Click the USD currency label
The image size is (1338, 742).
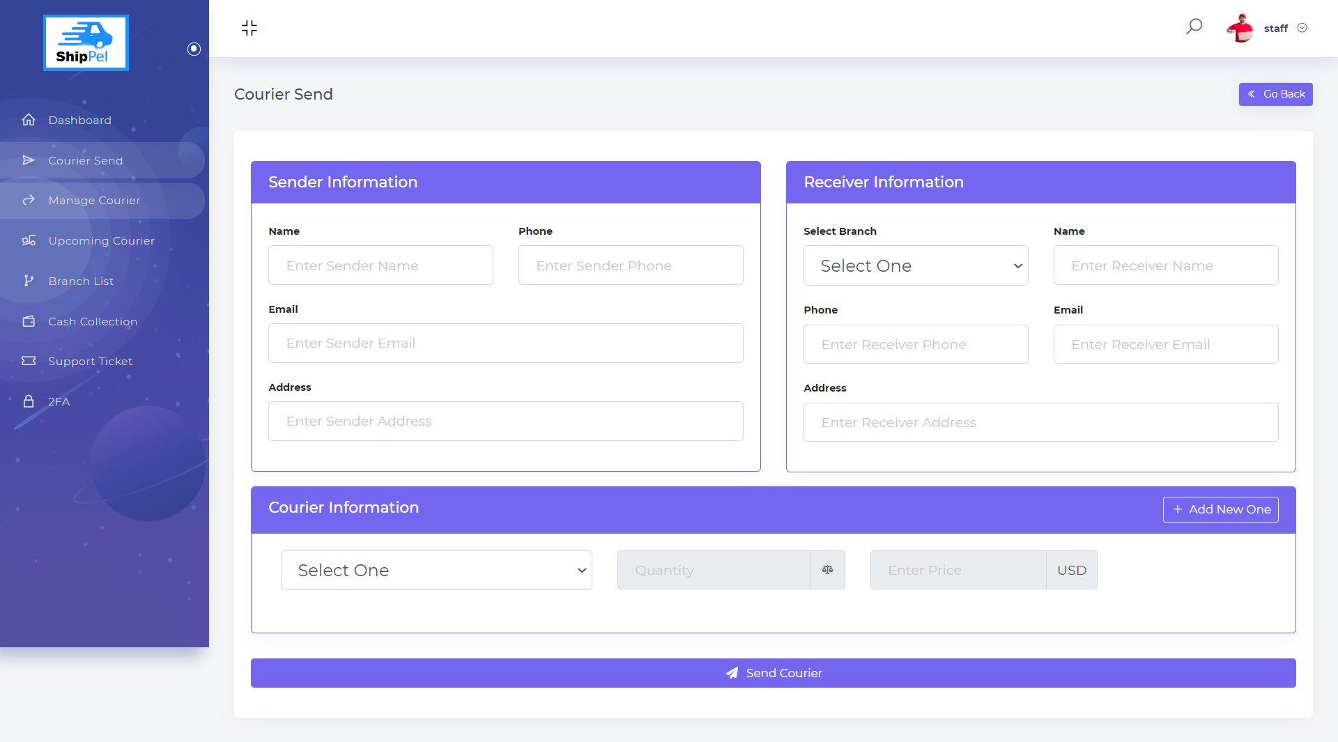1072,570
